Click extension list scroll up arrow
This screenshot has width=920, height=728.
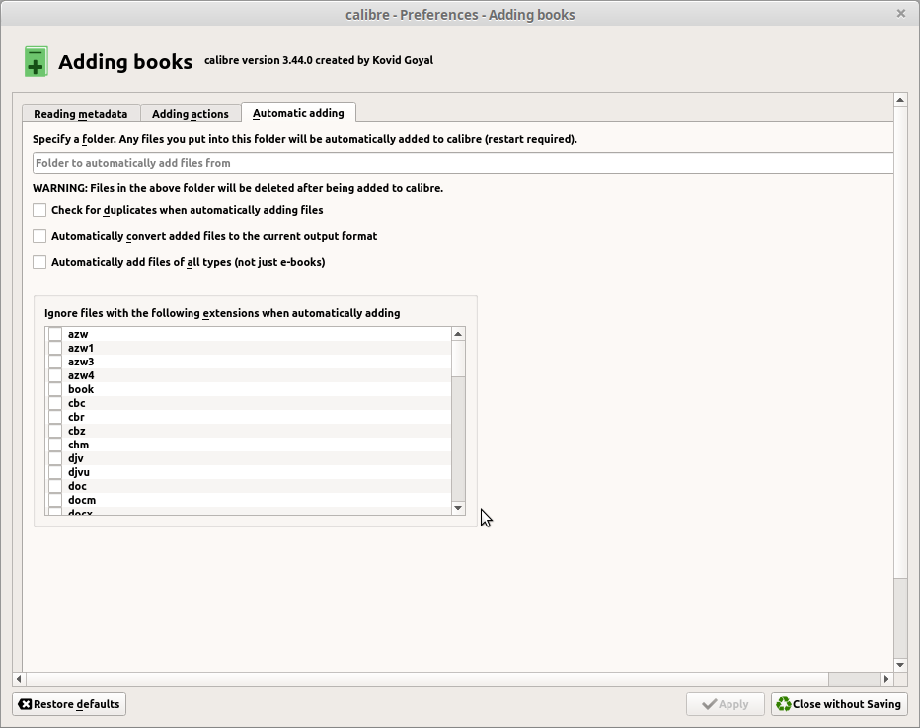458,334
